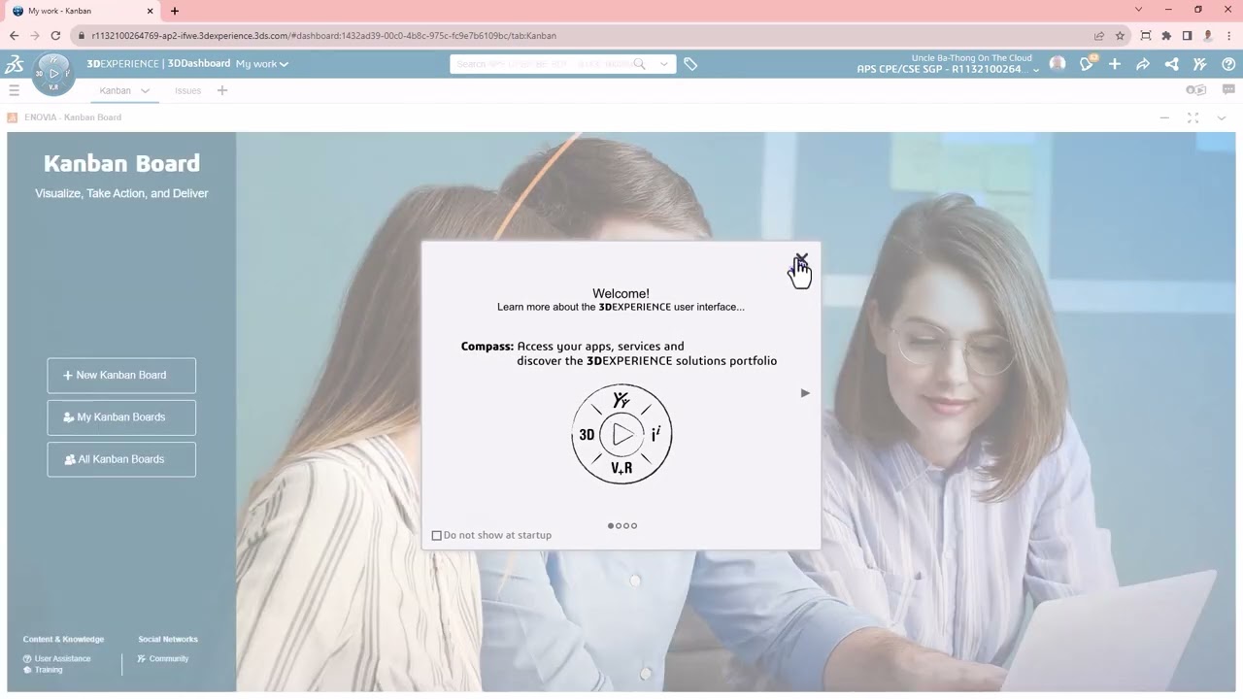Open the chat bubble icon
This screenshot has height=699, width=1243.
coord(1228,90)
